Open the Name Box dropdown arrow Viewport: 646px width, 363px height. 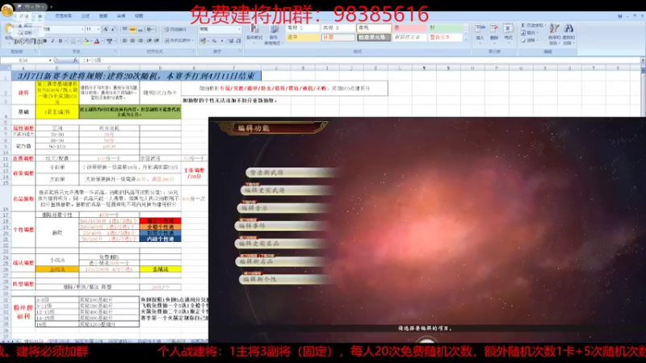click(50, 60)
